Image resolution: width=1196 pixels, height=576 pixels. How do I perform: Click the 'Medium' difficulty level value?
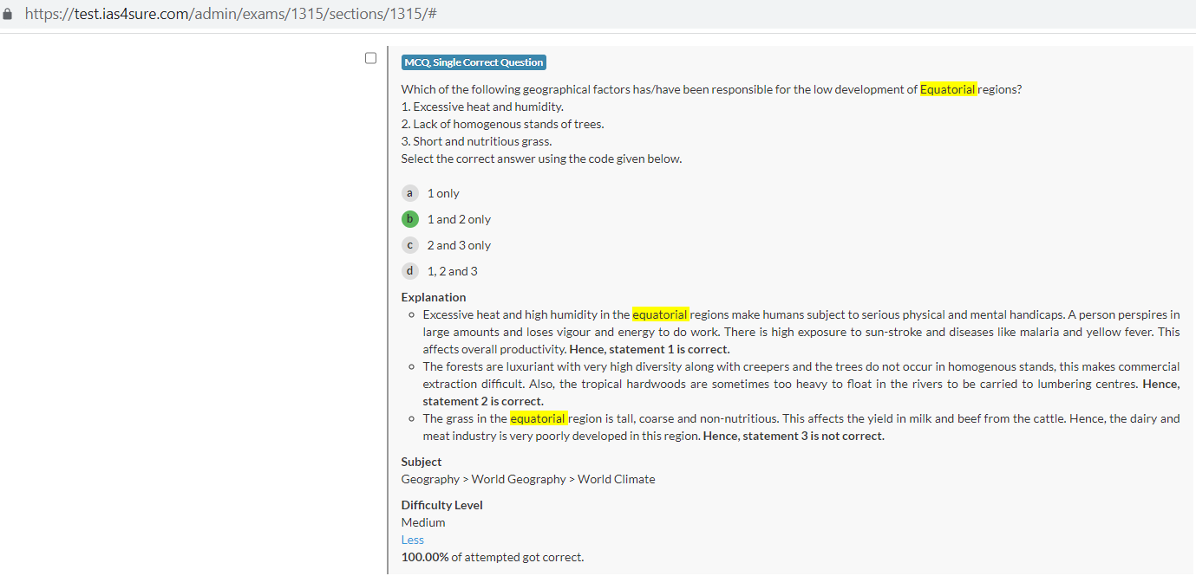[423, 522]
